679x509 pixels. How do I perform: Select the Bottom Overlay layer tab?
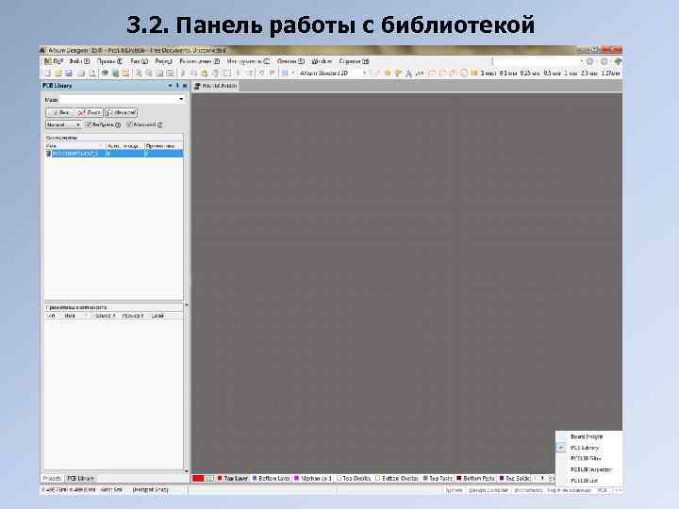(x=397, y=478)
